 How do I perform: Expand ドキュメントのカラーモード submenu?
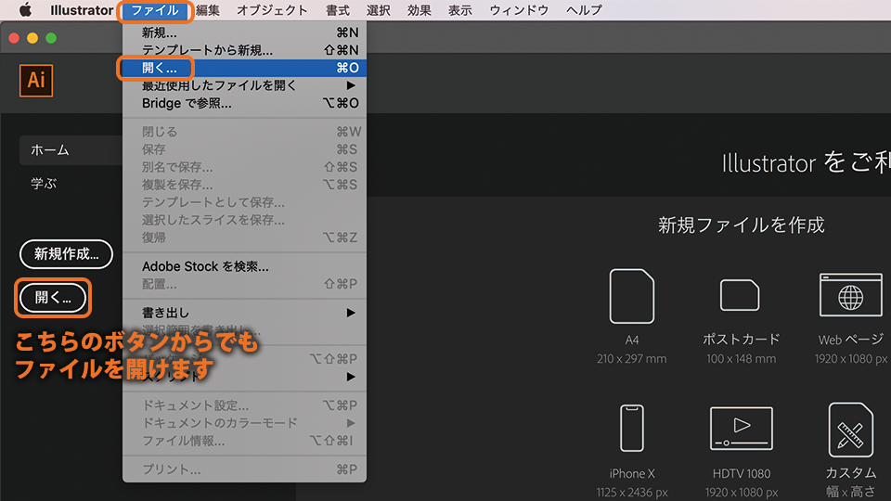coord(244,423)
